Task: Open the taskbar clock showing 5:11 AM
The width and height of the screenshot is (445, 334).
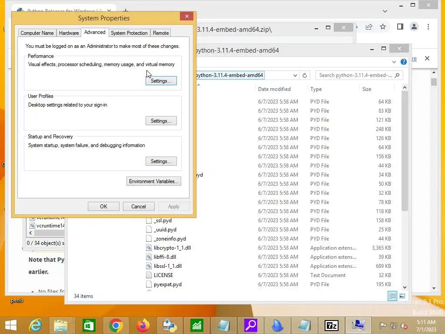Action: (426, 325)
